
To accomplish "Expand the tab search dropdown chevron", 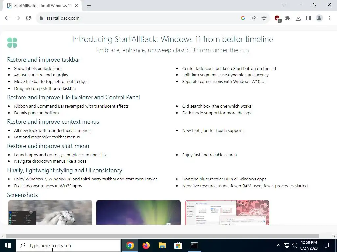I will point(284,5).
